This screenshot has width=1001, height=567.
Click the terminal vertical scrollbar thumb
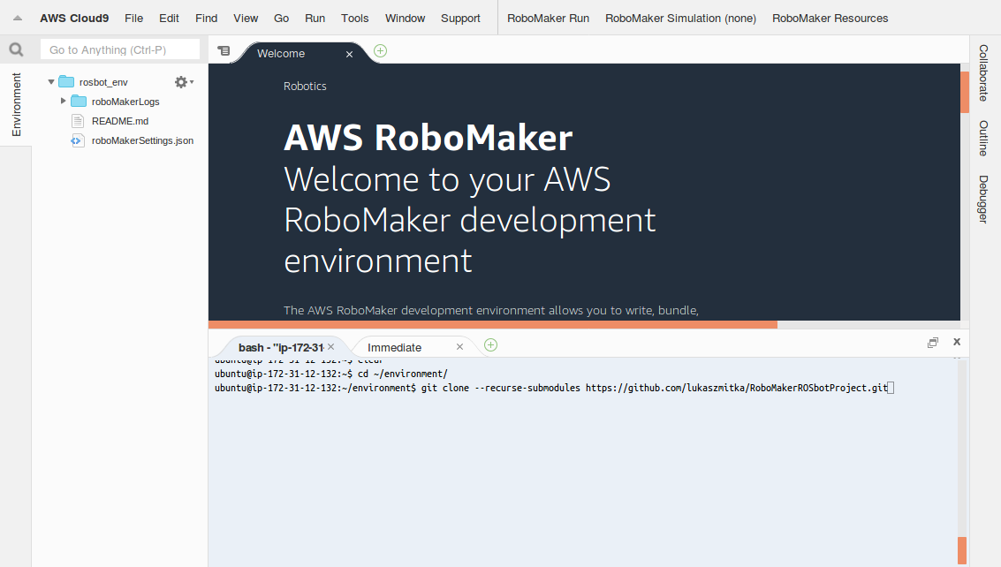point(962,550)
